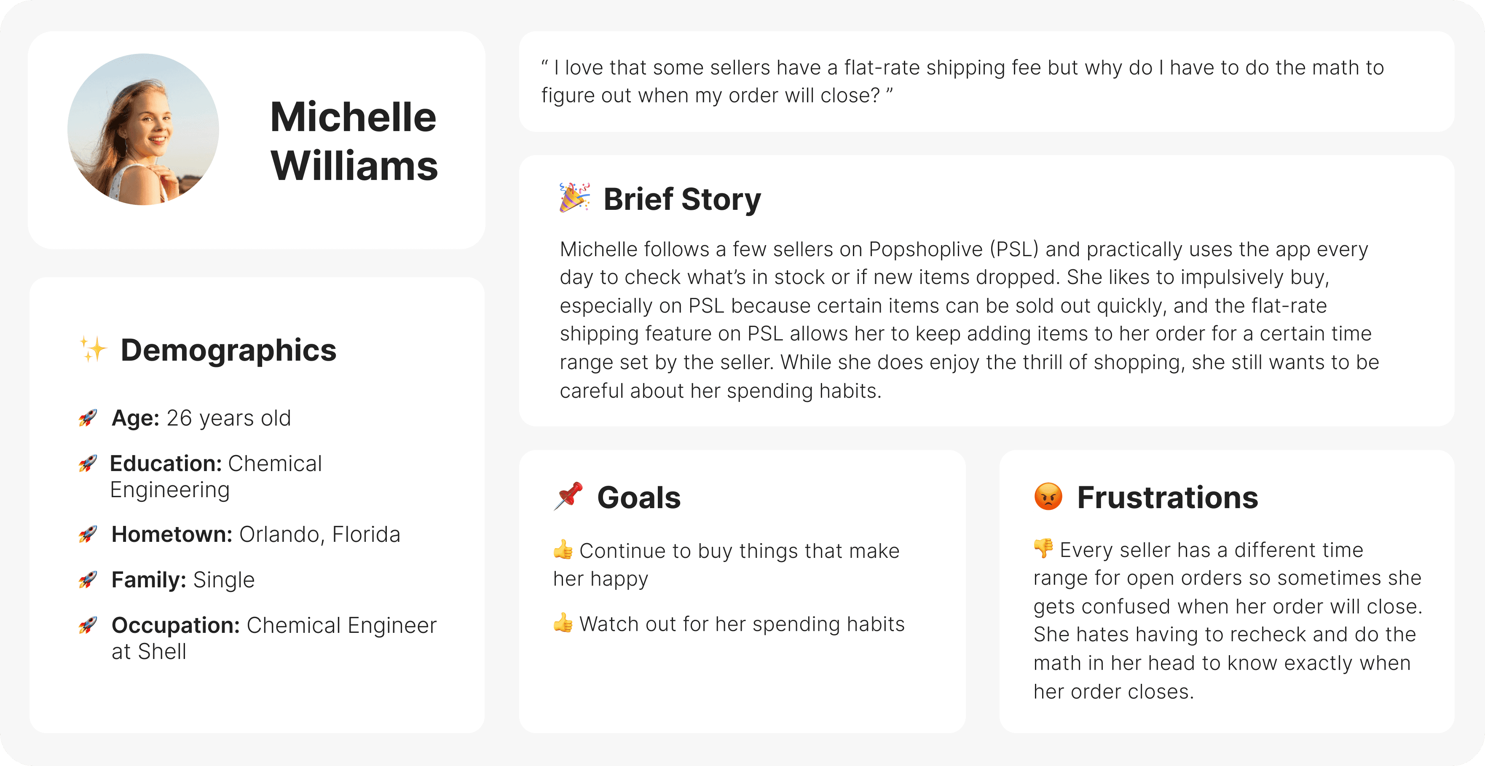
Task: Click the Frustrations section heading
Action: (1167, 498)
